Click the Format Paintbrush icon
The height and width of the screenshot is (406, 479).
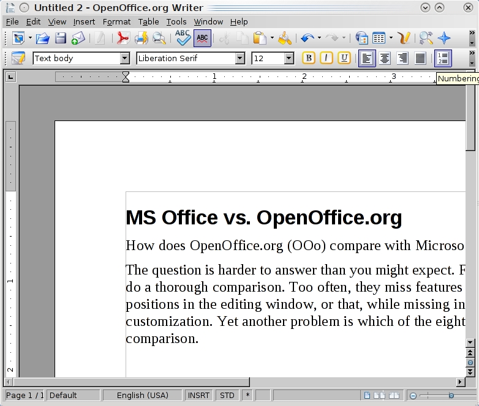click(x=285, y=39)
